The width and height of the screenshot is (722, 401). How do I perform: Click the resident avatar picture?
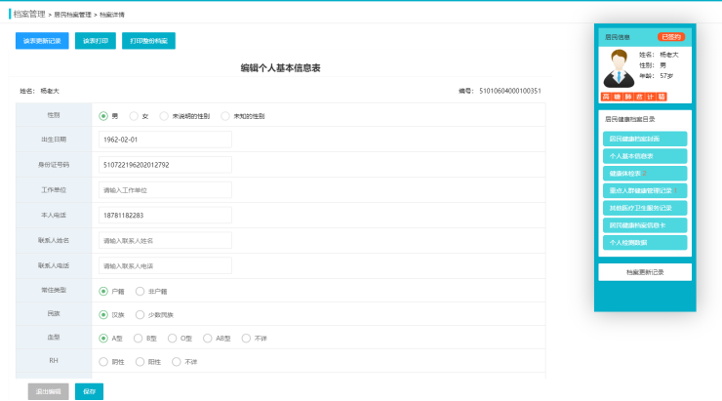(x=618, y=67)
